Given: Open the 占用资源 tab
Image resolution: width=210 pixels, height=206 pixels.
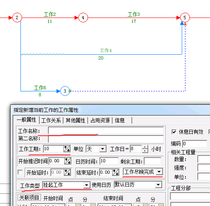Looking at the screenshot, I should [100, 120].
